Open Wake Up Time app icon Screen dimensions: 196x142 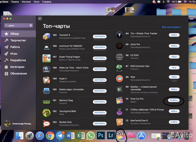(x=47, y=69)
